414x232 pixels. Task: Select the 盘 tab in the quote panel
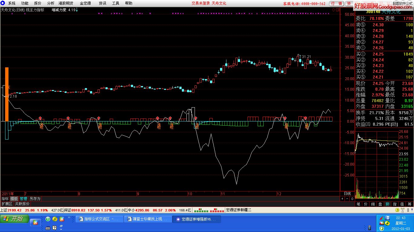point(380,204)
